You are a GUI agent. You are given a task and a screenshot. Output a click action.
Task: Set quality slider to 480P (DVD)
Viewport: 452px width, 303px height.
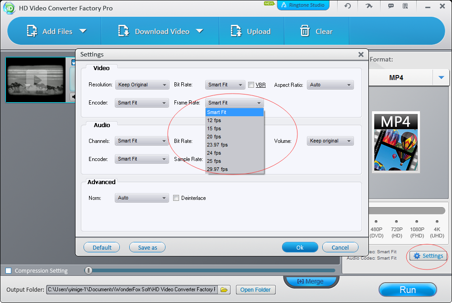376,222
